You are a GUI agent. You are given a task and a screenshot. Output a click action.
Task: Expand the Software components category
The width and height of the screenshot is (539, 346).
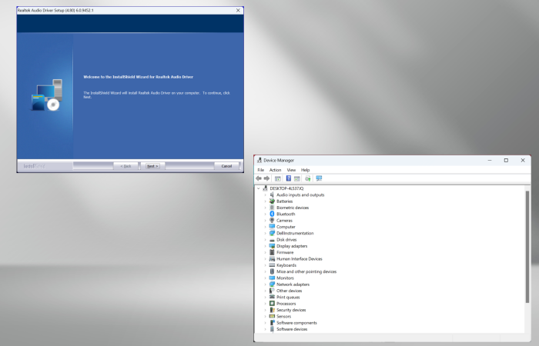265,323
